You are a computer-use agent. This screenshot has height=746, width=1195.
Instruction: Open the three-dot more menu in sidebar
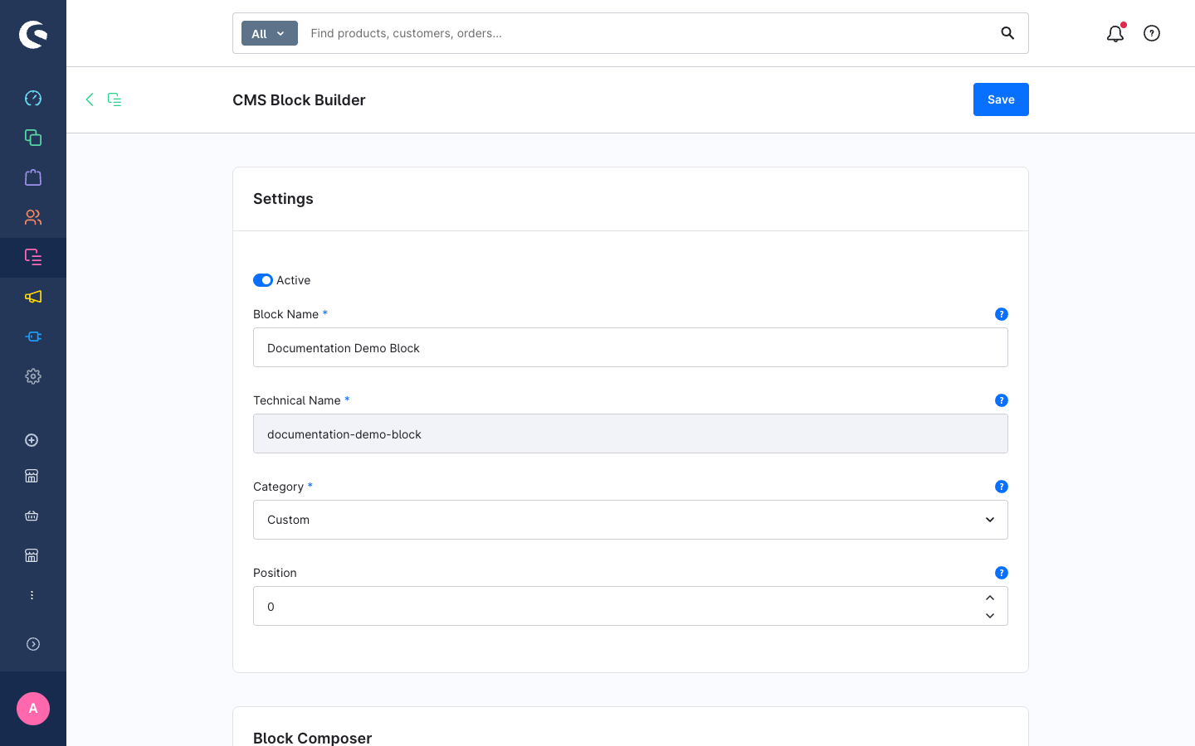click(32, 595)
